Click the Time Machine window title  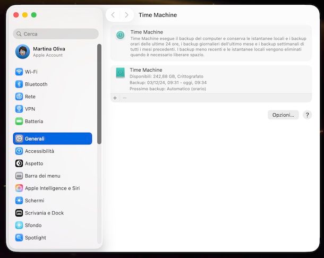tap(158, 15)
